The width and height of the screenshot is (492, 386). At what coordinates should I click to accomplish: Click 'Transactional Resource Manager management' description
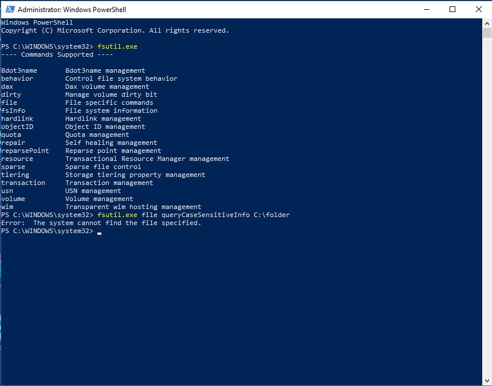147,159
